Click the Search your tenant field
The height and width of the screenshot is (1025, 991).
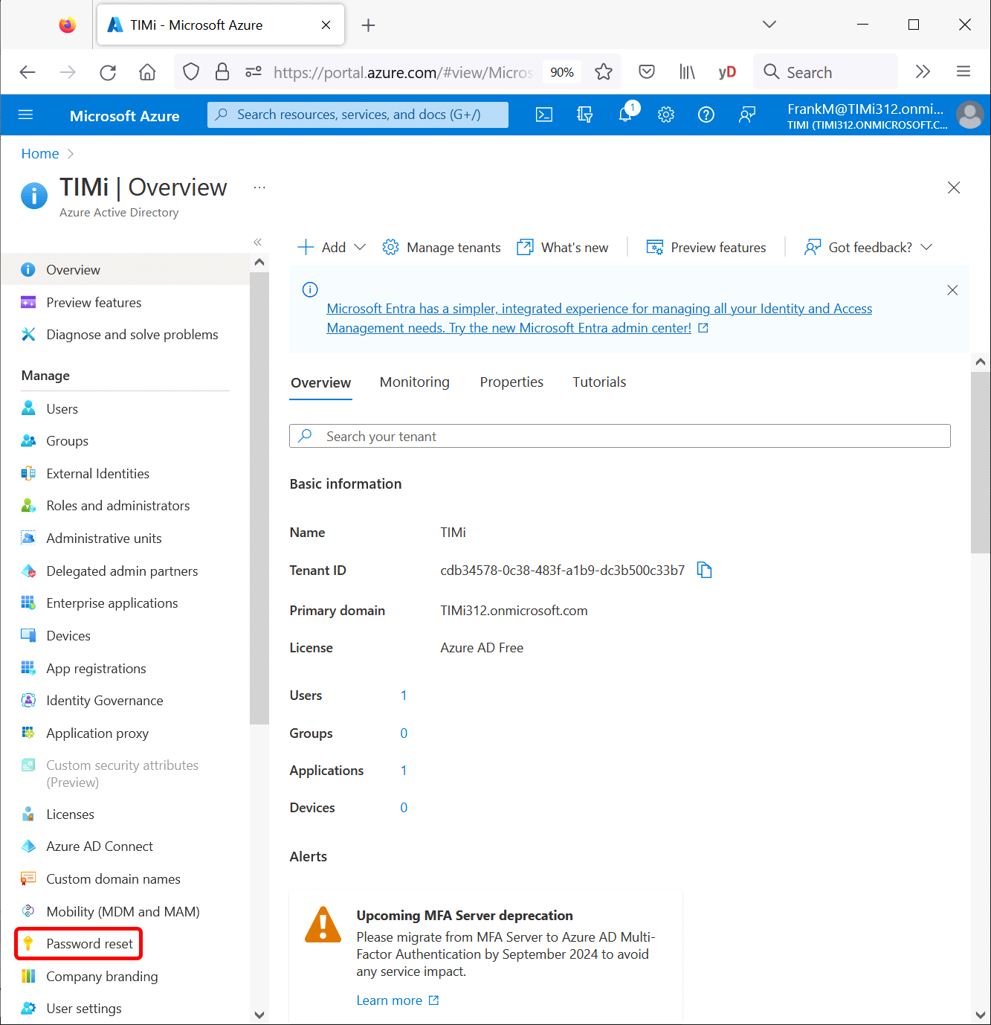(620, 436)
